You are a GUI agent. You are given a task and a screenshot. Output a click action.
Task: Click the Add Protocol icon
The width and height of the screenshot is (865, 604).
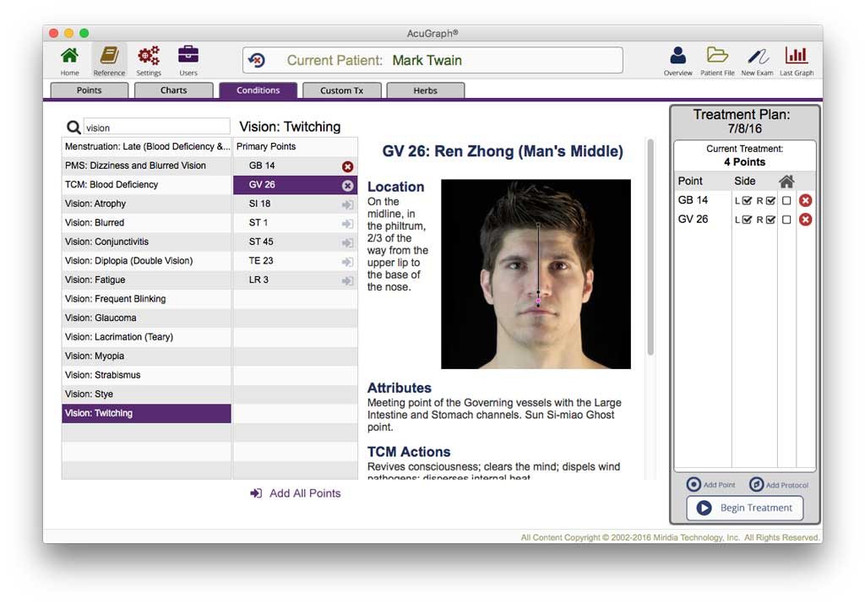point(756,484)
